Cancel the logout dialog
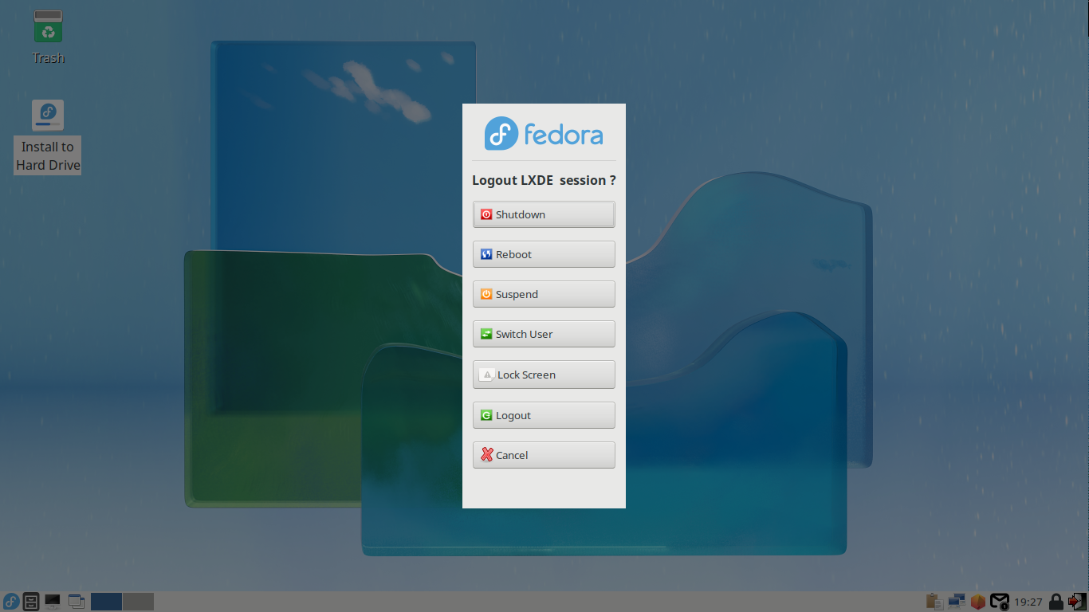The image size is (1089, 612). click(544, 455)
